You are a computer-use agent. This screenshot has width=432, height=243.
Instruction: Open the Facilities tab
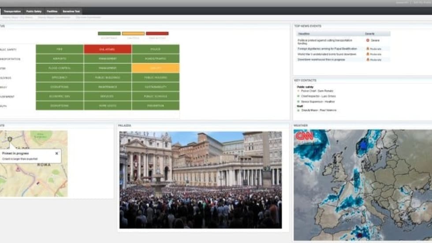(x=52, y=11)
